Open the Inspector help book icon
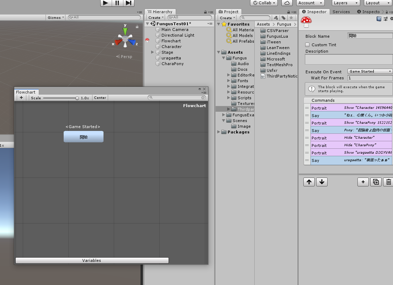Screen dimensions: 393x285 [x=379, y=19]
